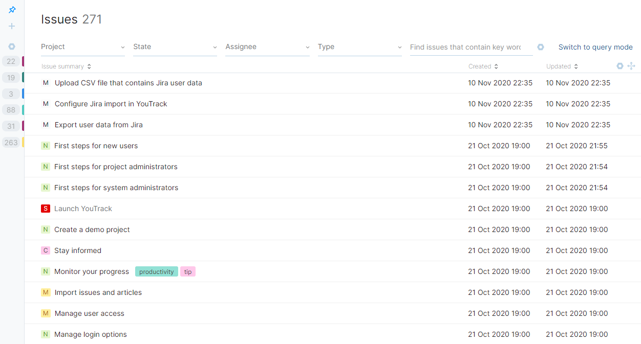Viewport: 641px width, 344px height.
Task: Toggle sorting on Issue summary column
Action: click(66, 66)
